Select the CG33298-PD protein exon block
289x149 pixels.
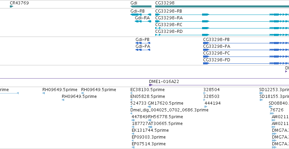click(x=206, y=63)
